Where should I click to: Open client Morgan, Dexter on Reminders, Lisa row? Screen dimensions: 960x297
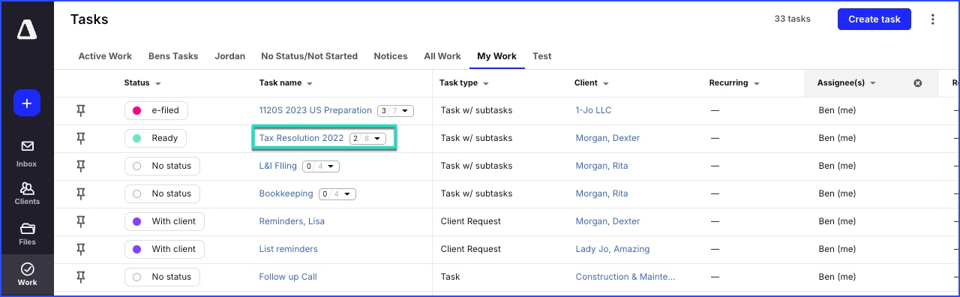tap(607, 221)
